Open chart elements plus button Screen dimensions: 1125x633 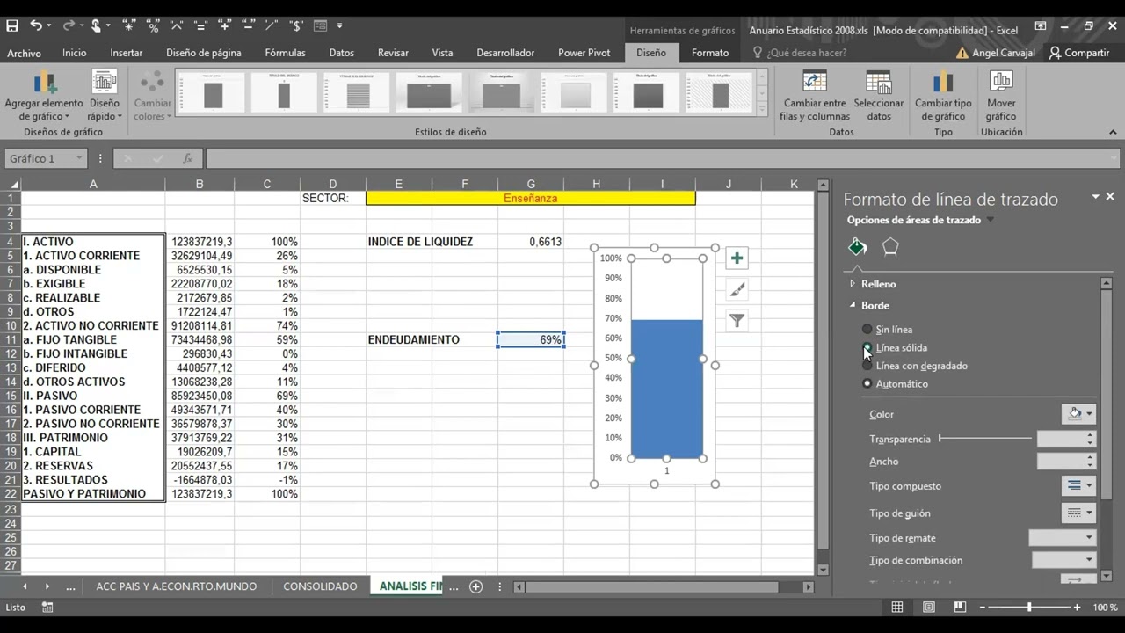tap(737, 258)
